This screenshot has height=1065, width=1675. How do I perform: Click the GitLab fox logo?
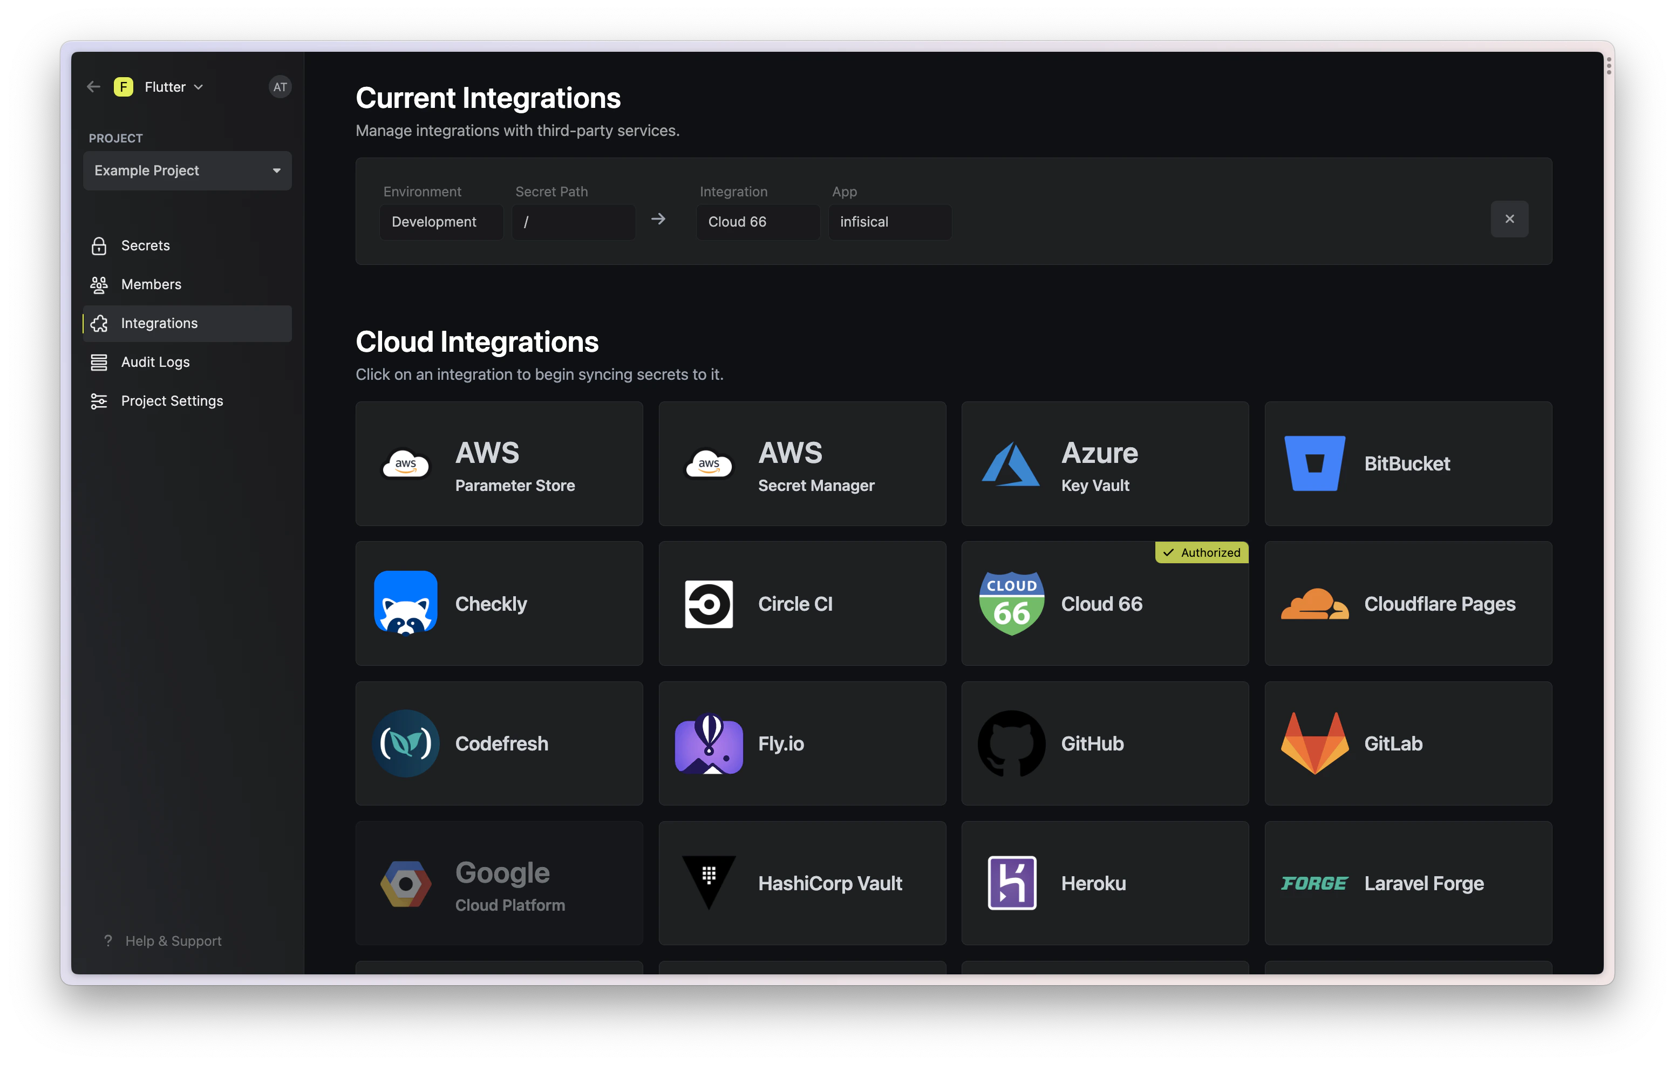(1315, 743)
